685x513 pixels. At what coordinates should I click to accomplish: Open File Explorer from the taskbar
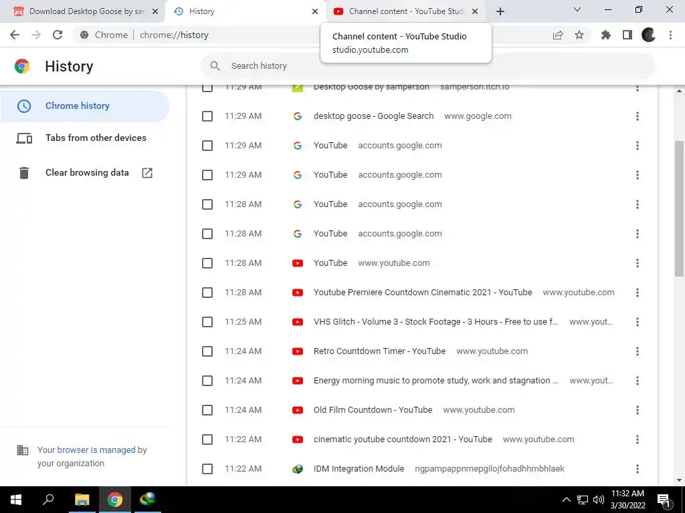82,500
